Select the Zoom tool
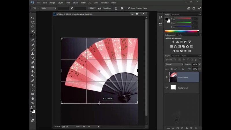This screenshot has height=130, width=231. click(33, 103)
